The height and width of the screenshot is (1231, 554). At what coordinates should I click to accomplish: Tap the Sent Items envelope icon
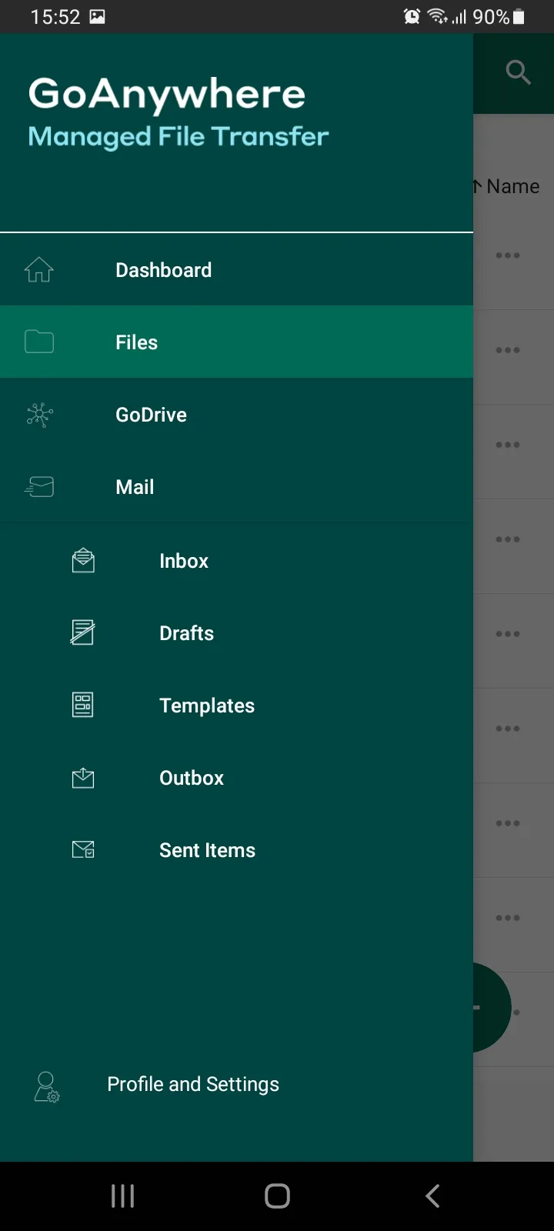[83, 849]
